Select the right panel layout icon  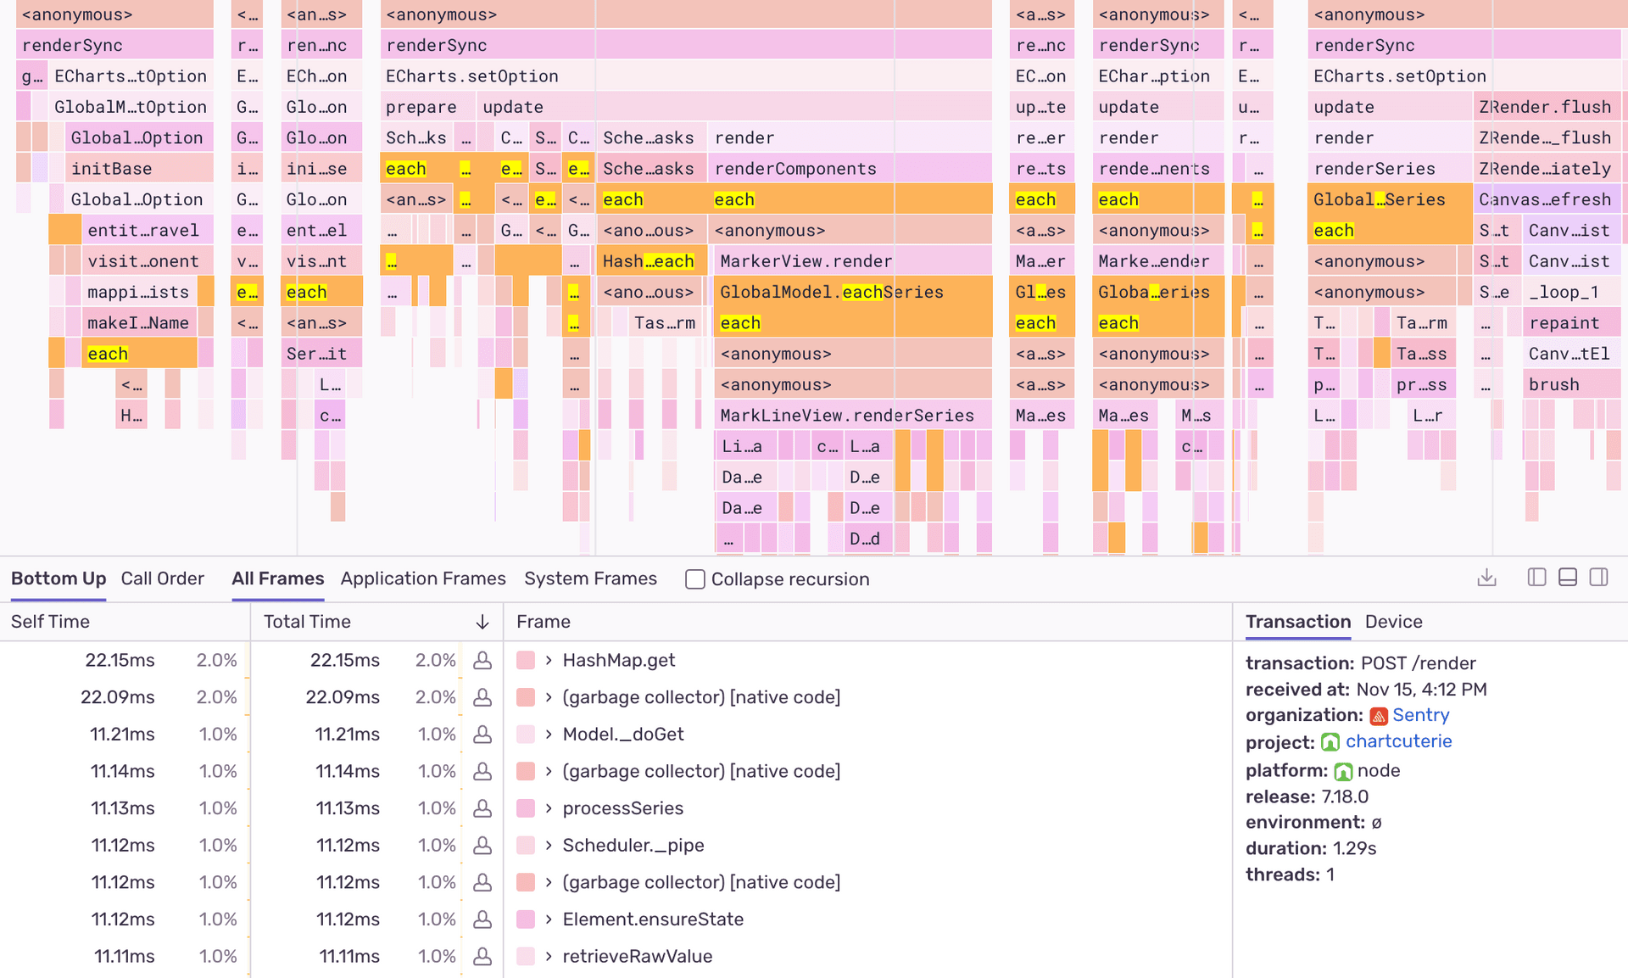coord(1598,577)
